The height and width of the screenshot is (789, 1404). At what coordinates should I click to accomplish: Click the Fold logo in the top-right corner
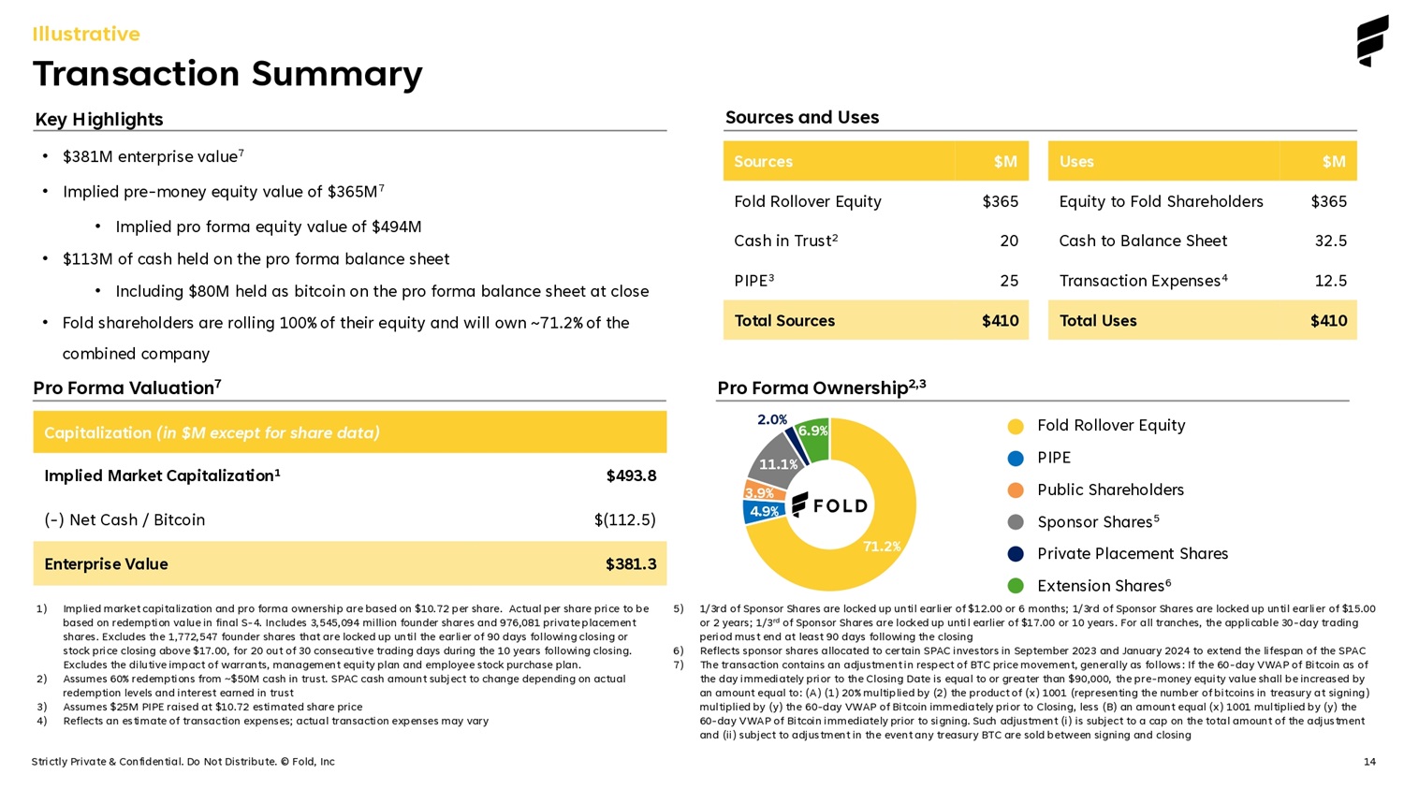tap(1372, 41)
